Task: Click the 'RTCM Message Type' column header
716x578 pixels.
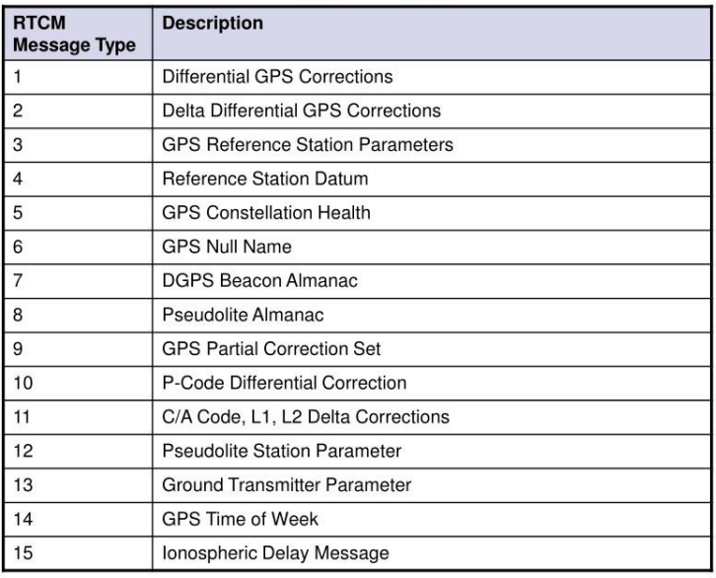Action: pos(74,34)
